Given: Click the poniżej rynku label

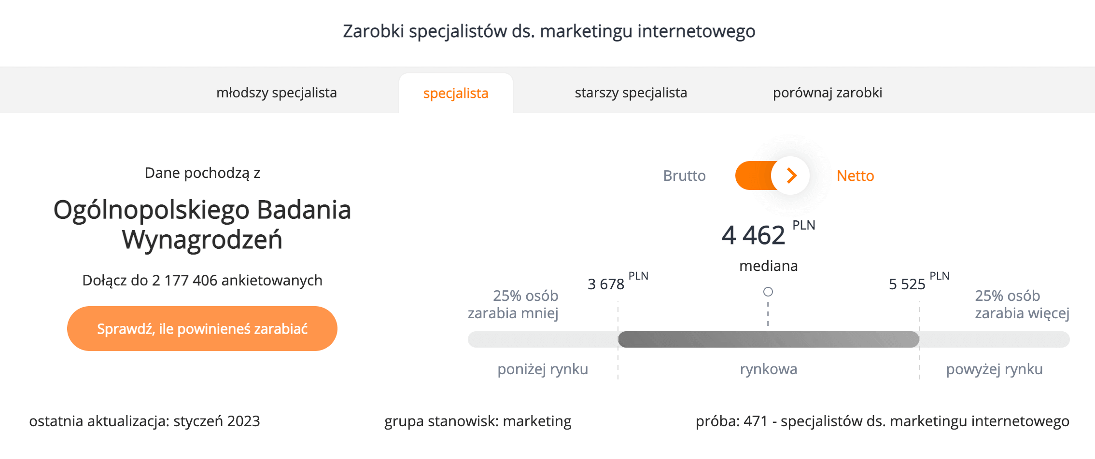Looking at the screenshot, I should click(543, 369).
